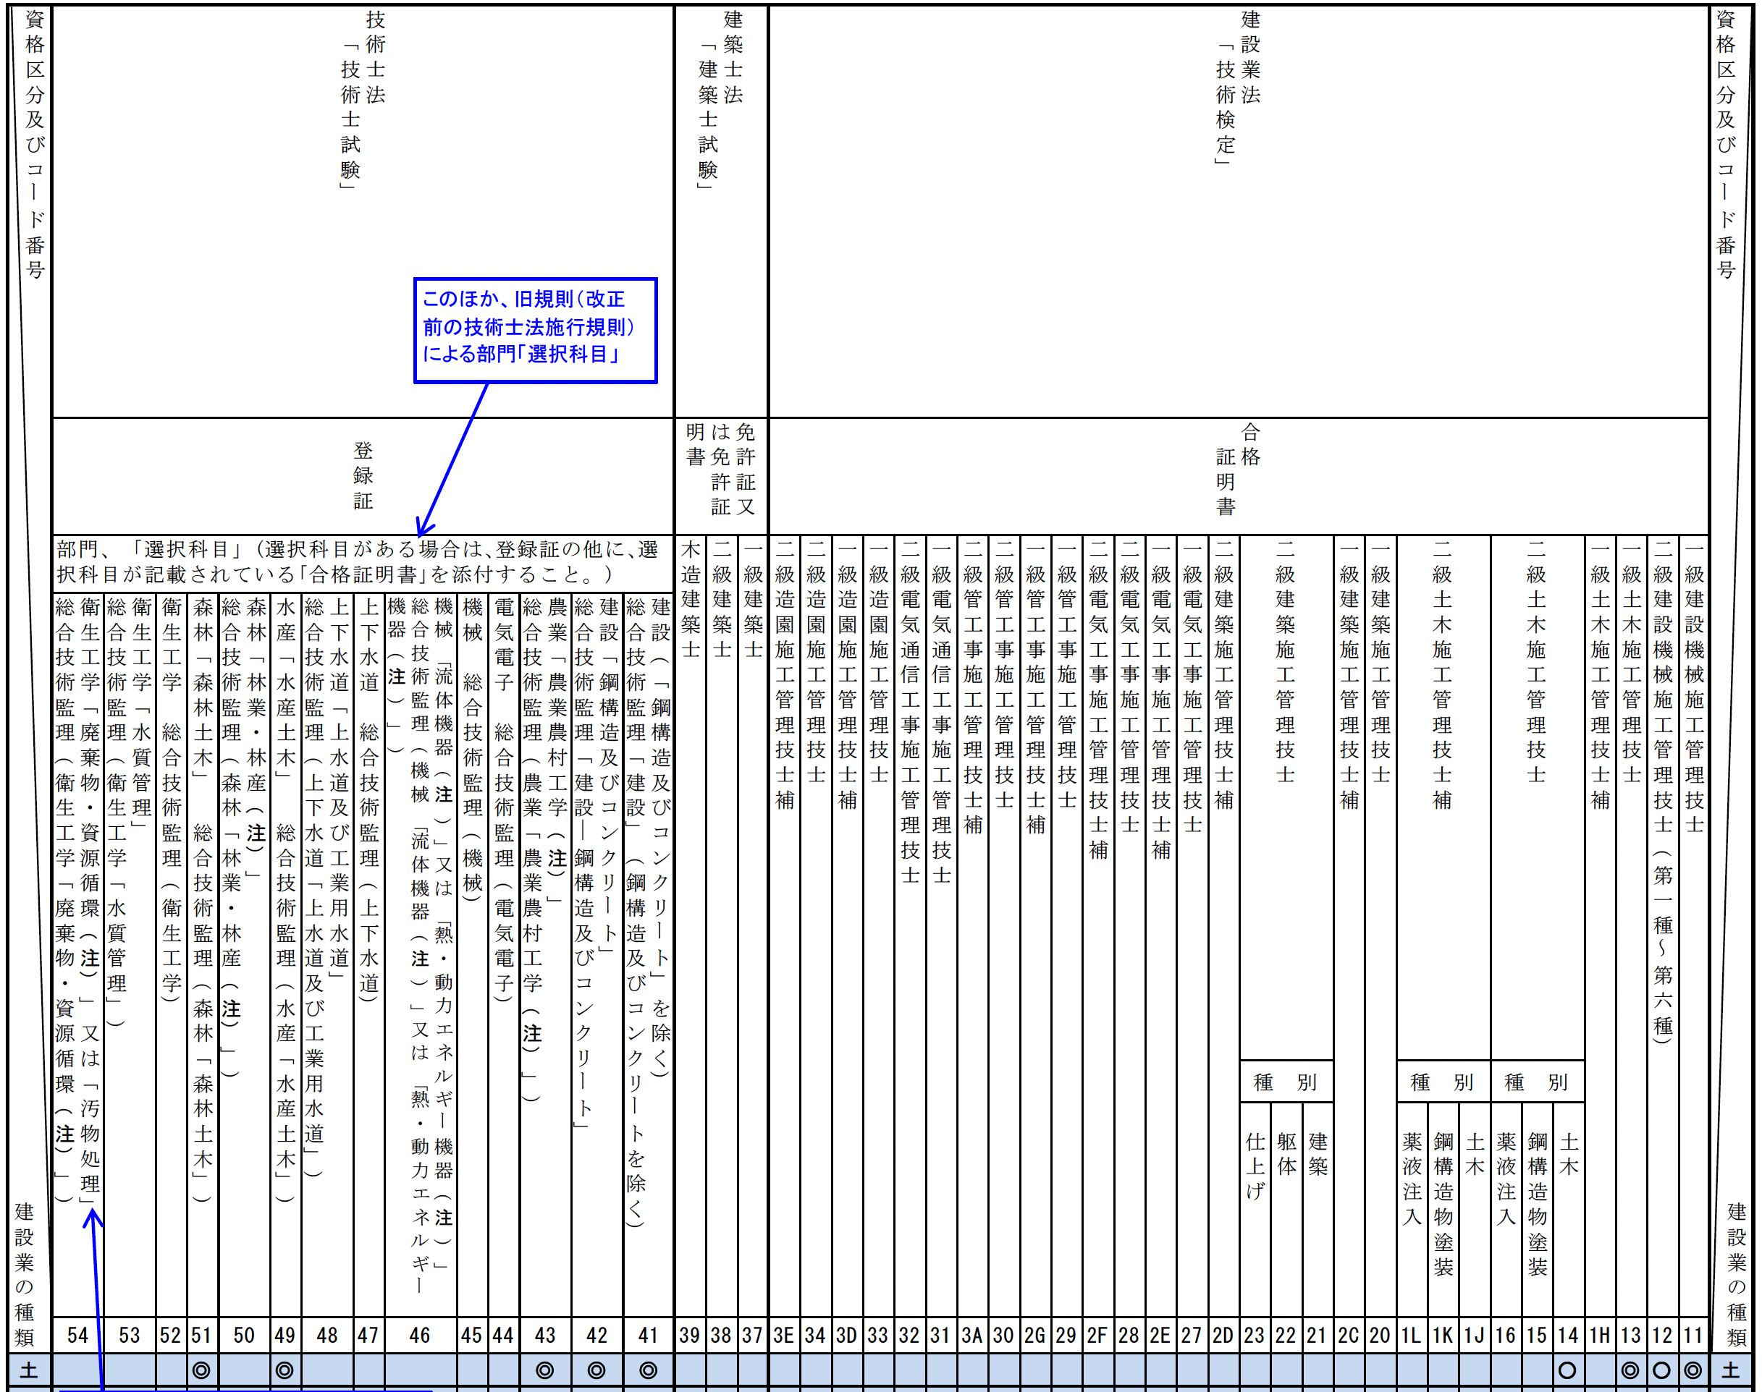1762x1392 pixels.
Task: Click the 木造建築士 column cell
Action: pos(691,926)
